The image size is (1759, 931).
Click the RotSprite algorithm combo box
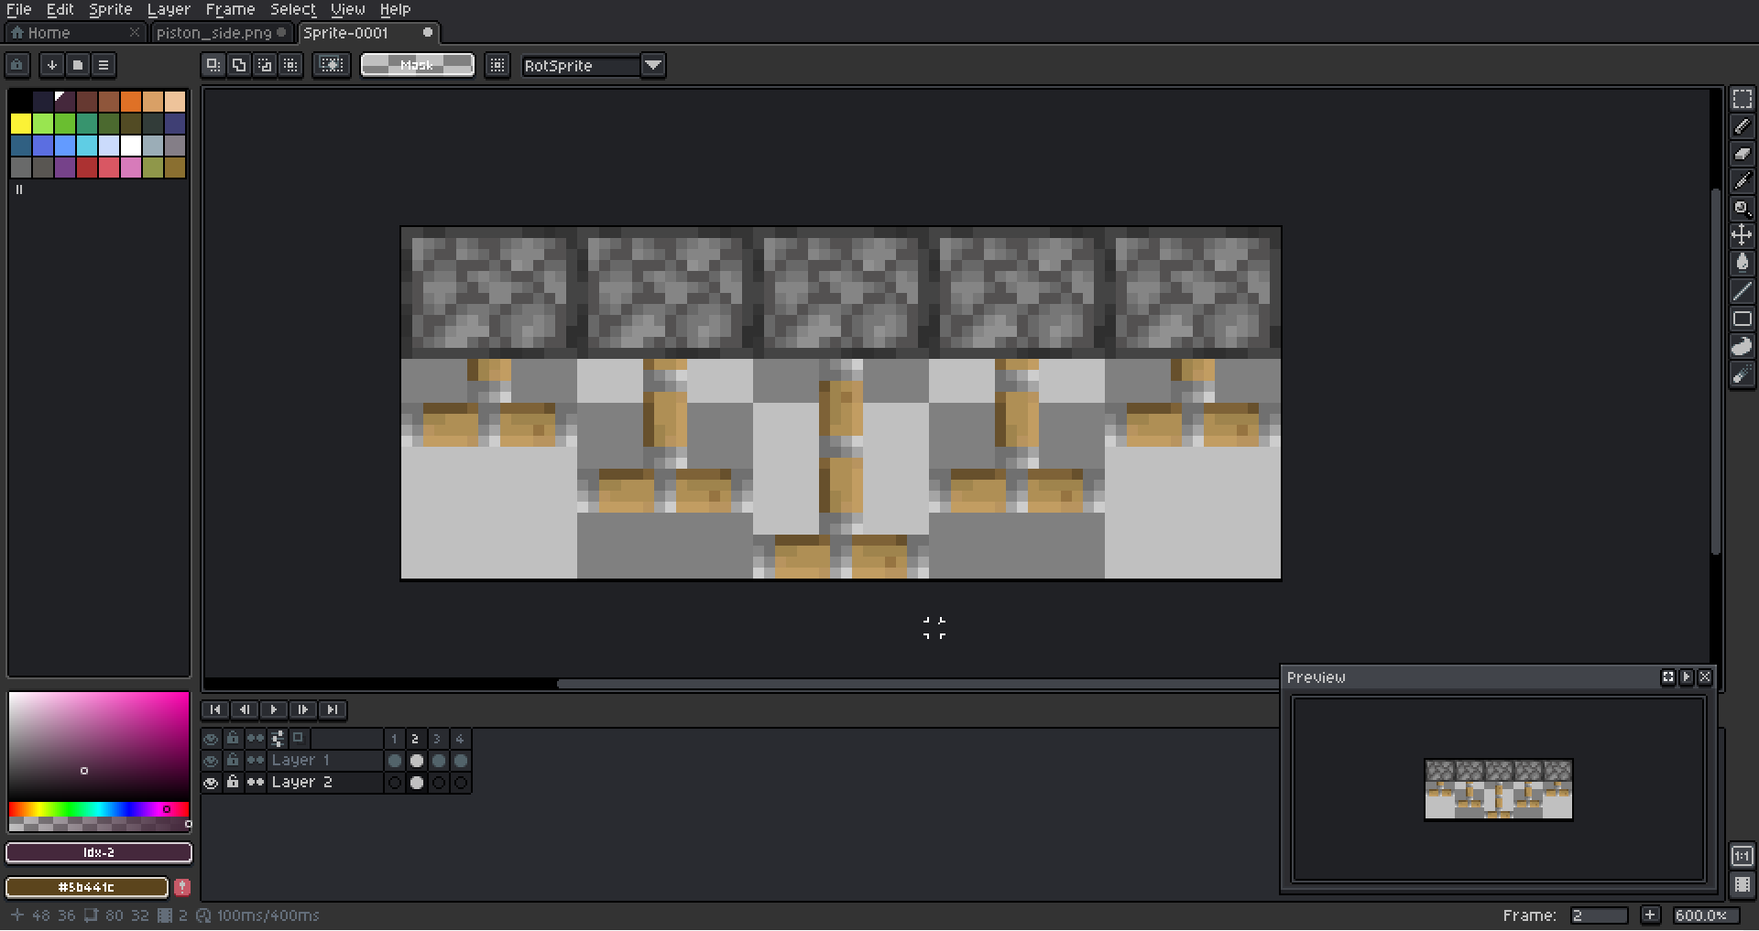point(582,65)
